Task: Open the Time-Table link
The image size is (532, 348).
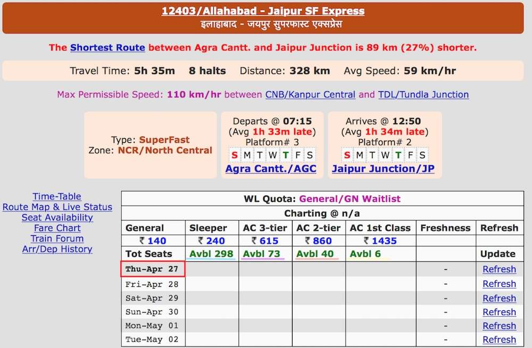Action: click(x=57, y=197)
